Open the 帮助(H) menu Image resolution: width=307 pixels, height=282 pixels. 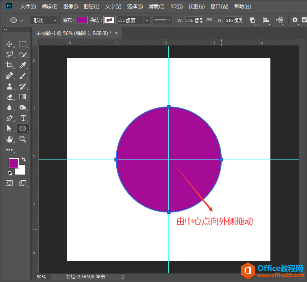point(243,7)
